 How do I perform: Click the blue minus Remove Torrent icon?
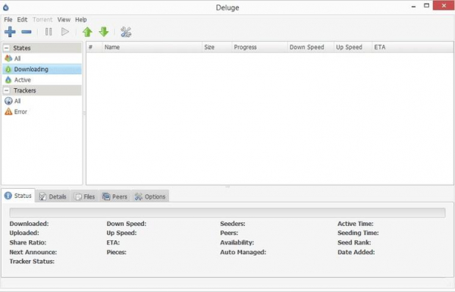[27, 32]
